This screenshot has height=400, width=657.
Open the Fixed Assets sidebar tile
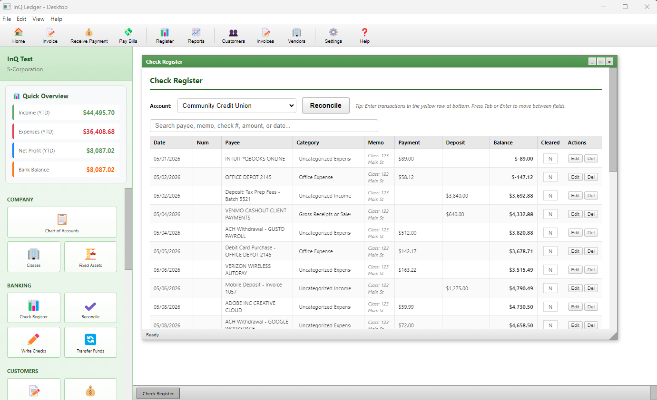pos(90,257)
